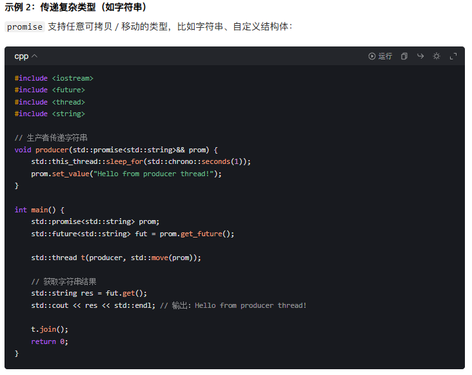Click comment '// 生产者传递字符串'
This screenshot has width=472, height=375.
click(51, 138)
